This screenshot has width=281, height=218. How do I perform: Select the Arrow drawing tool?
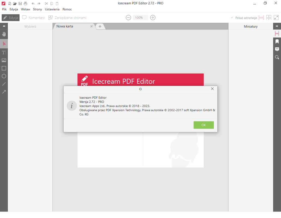pyautogui.click(x=4, y=92)
